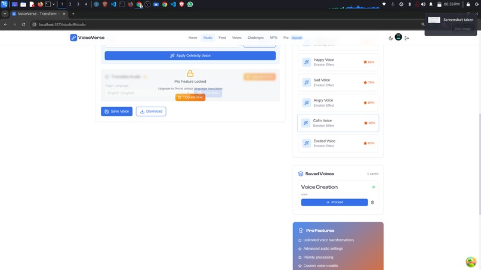This screenshot has height=270, width=481.
Task: Toggle visibility eye on Voice Creation
Action: 374,187
